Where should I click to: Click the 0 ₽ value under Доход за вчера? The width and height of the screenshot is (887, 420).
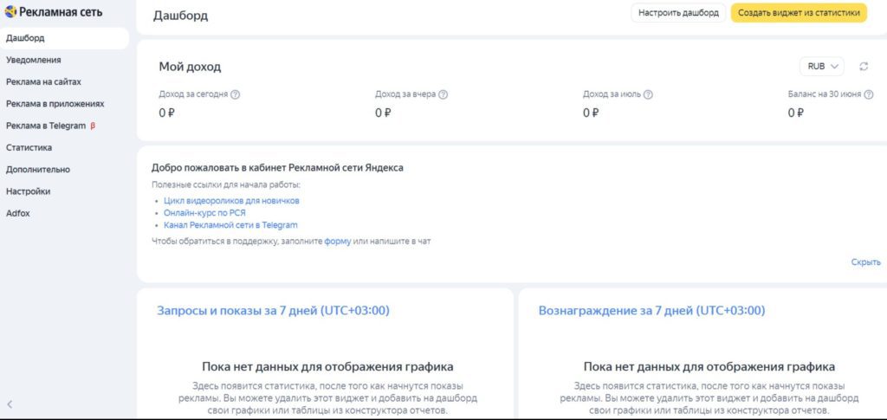pos(383,113)
